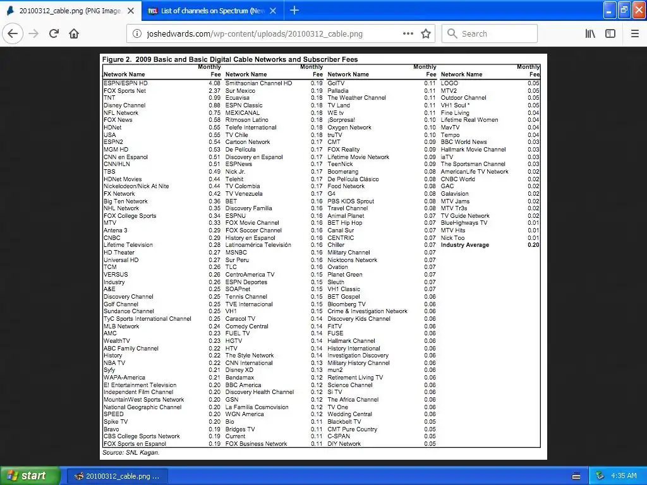Select the 20100312_cable.png taskbar window button

117,476
